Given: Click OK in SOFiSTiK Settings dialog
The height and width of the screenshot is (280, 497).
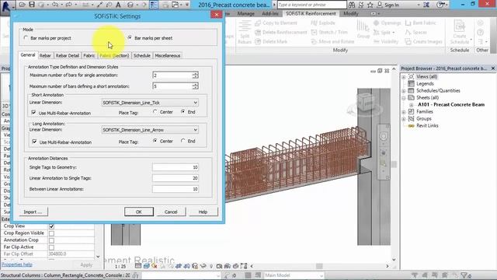Looking at the screenshot, I should [139, 212].
